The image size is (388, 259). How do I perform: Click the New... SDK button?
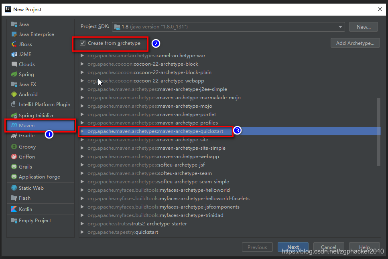tap(363, 27)
